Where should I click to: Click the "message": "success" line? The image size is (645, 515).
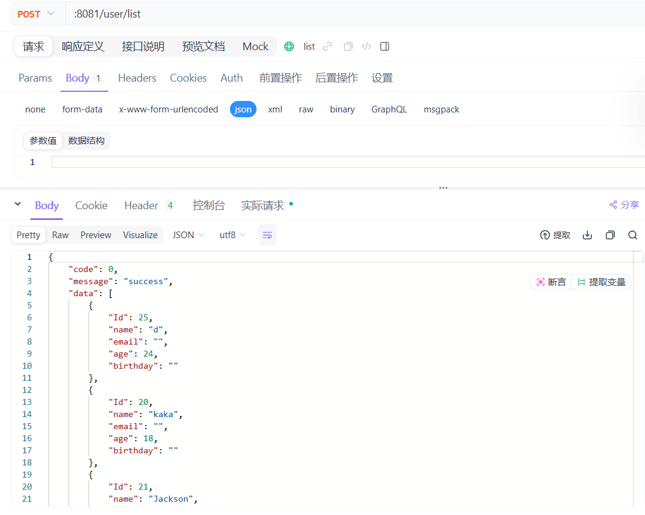[x=120, y=282]
